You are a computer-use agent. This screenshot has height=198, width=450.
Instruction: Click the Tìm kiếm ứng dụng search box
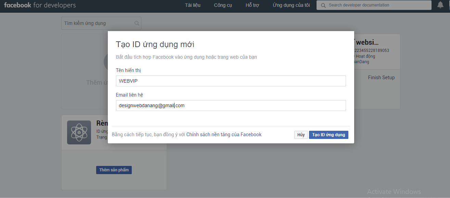click(101, 23)
